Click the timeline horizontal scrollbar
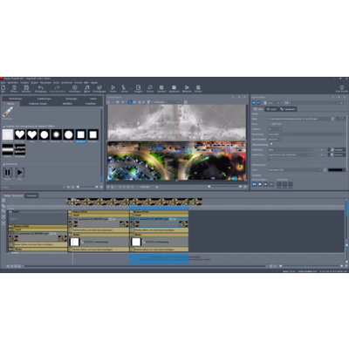Viewport: 349px width, 349px height. (x=145, y=266)
